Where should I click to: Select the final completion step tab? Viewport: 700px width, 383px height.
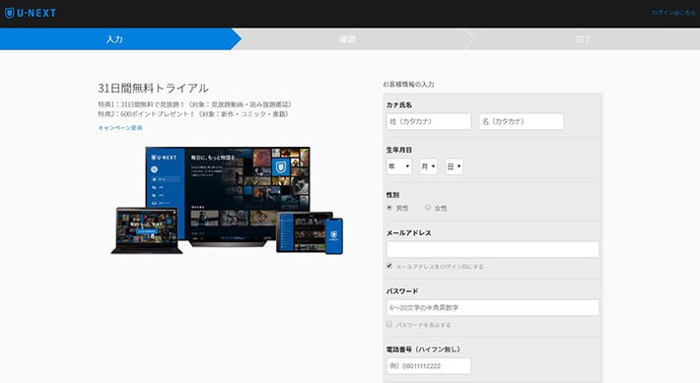[583, 39]
